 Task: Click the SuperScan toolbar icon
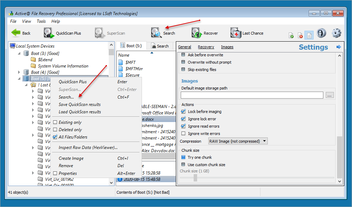(x=100, y=33)
